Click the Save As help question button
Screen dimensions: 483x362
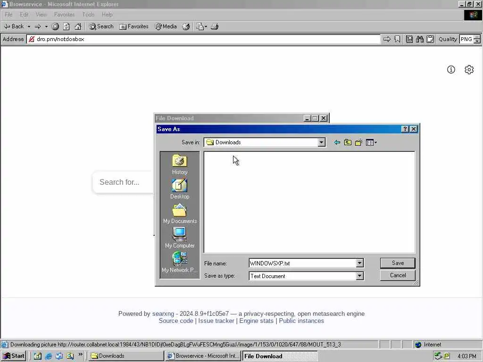click(405, 129)
